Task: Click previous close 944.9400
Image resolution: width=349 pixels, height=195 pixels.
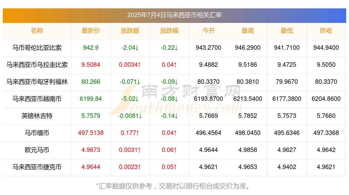Action: pos(326,48)
